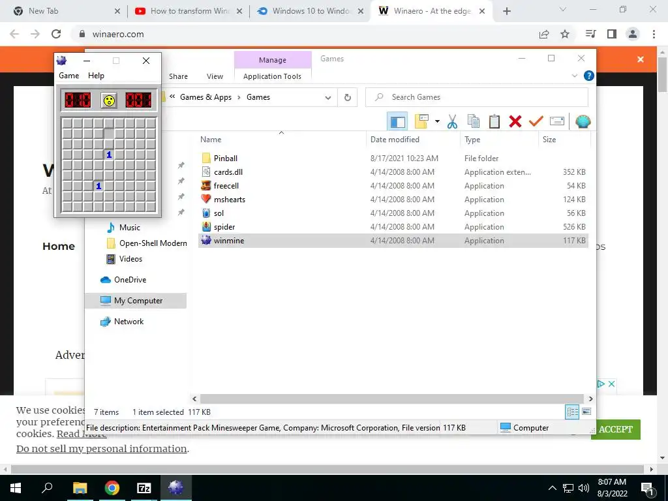Select the spider application
Image resolution: width=668 pixels, height=501 pixels.
tap(224, 226)
